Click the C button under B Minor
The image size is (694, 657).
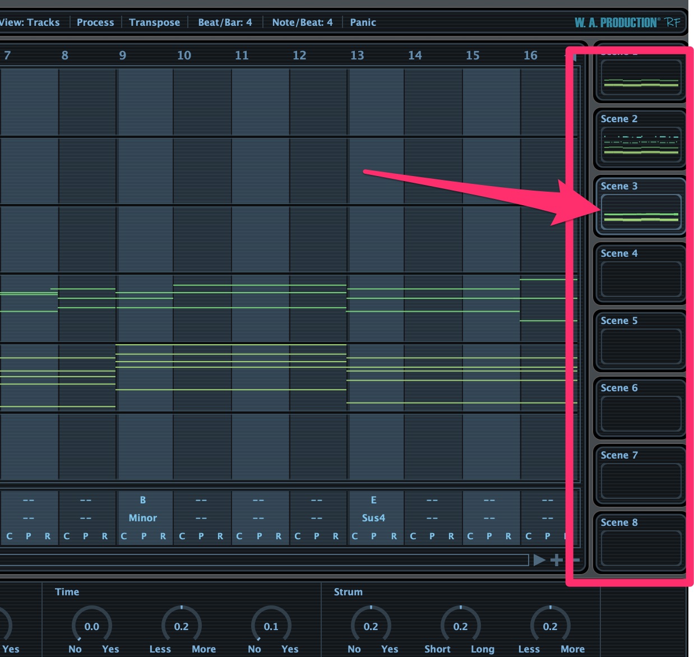[124, 536]
